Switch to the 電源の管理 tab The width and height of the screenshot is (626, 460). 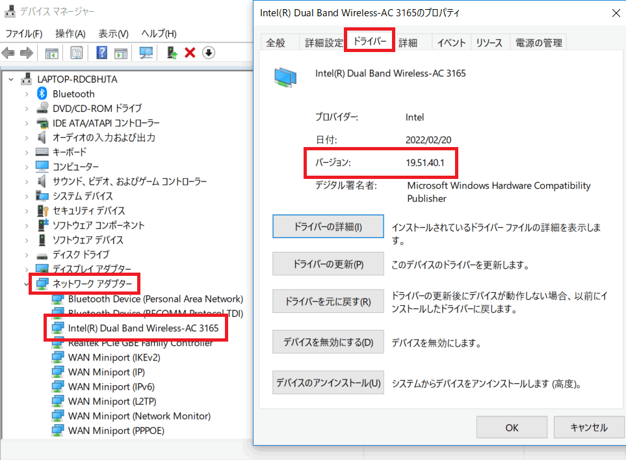pyautogui.click(x=538, y=43)
